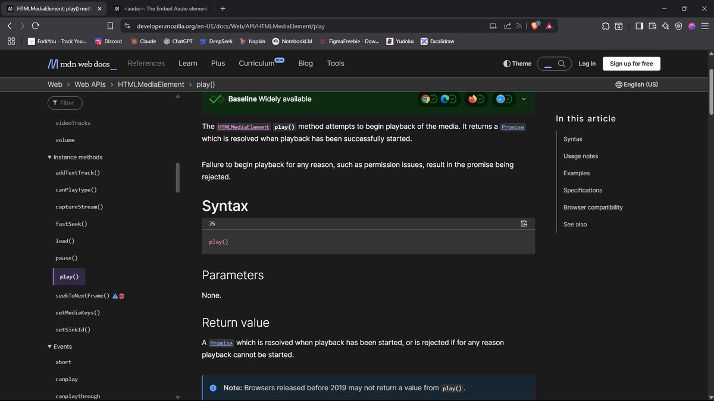Open the Blog nav item
714x401 pixels.
(305, 63)
